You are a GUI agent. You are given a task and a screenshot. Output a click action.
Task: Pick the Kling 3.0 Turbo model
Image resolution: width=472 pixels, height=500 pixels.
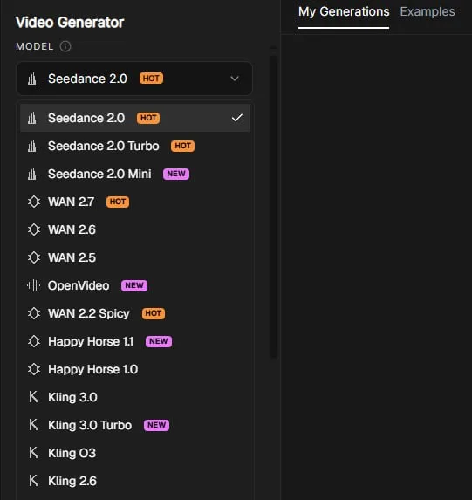(135, 425)
